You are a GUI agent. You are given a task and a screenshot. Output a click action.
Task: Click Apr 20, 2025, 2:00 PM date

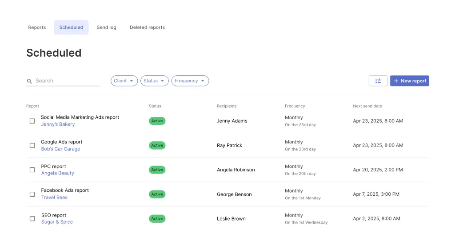click(x=378, y=170)
